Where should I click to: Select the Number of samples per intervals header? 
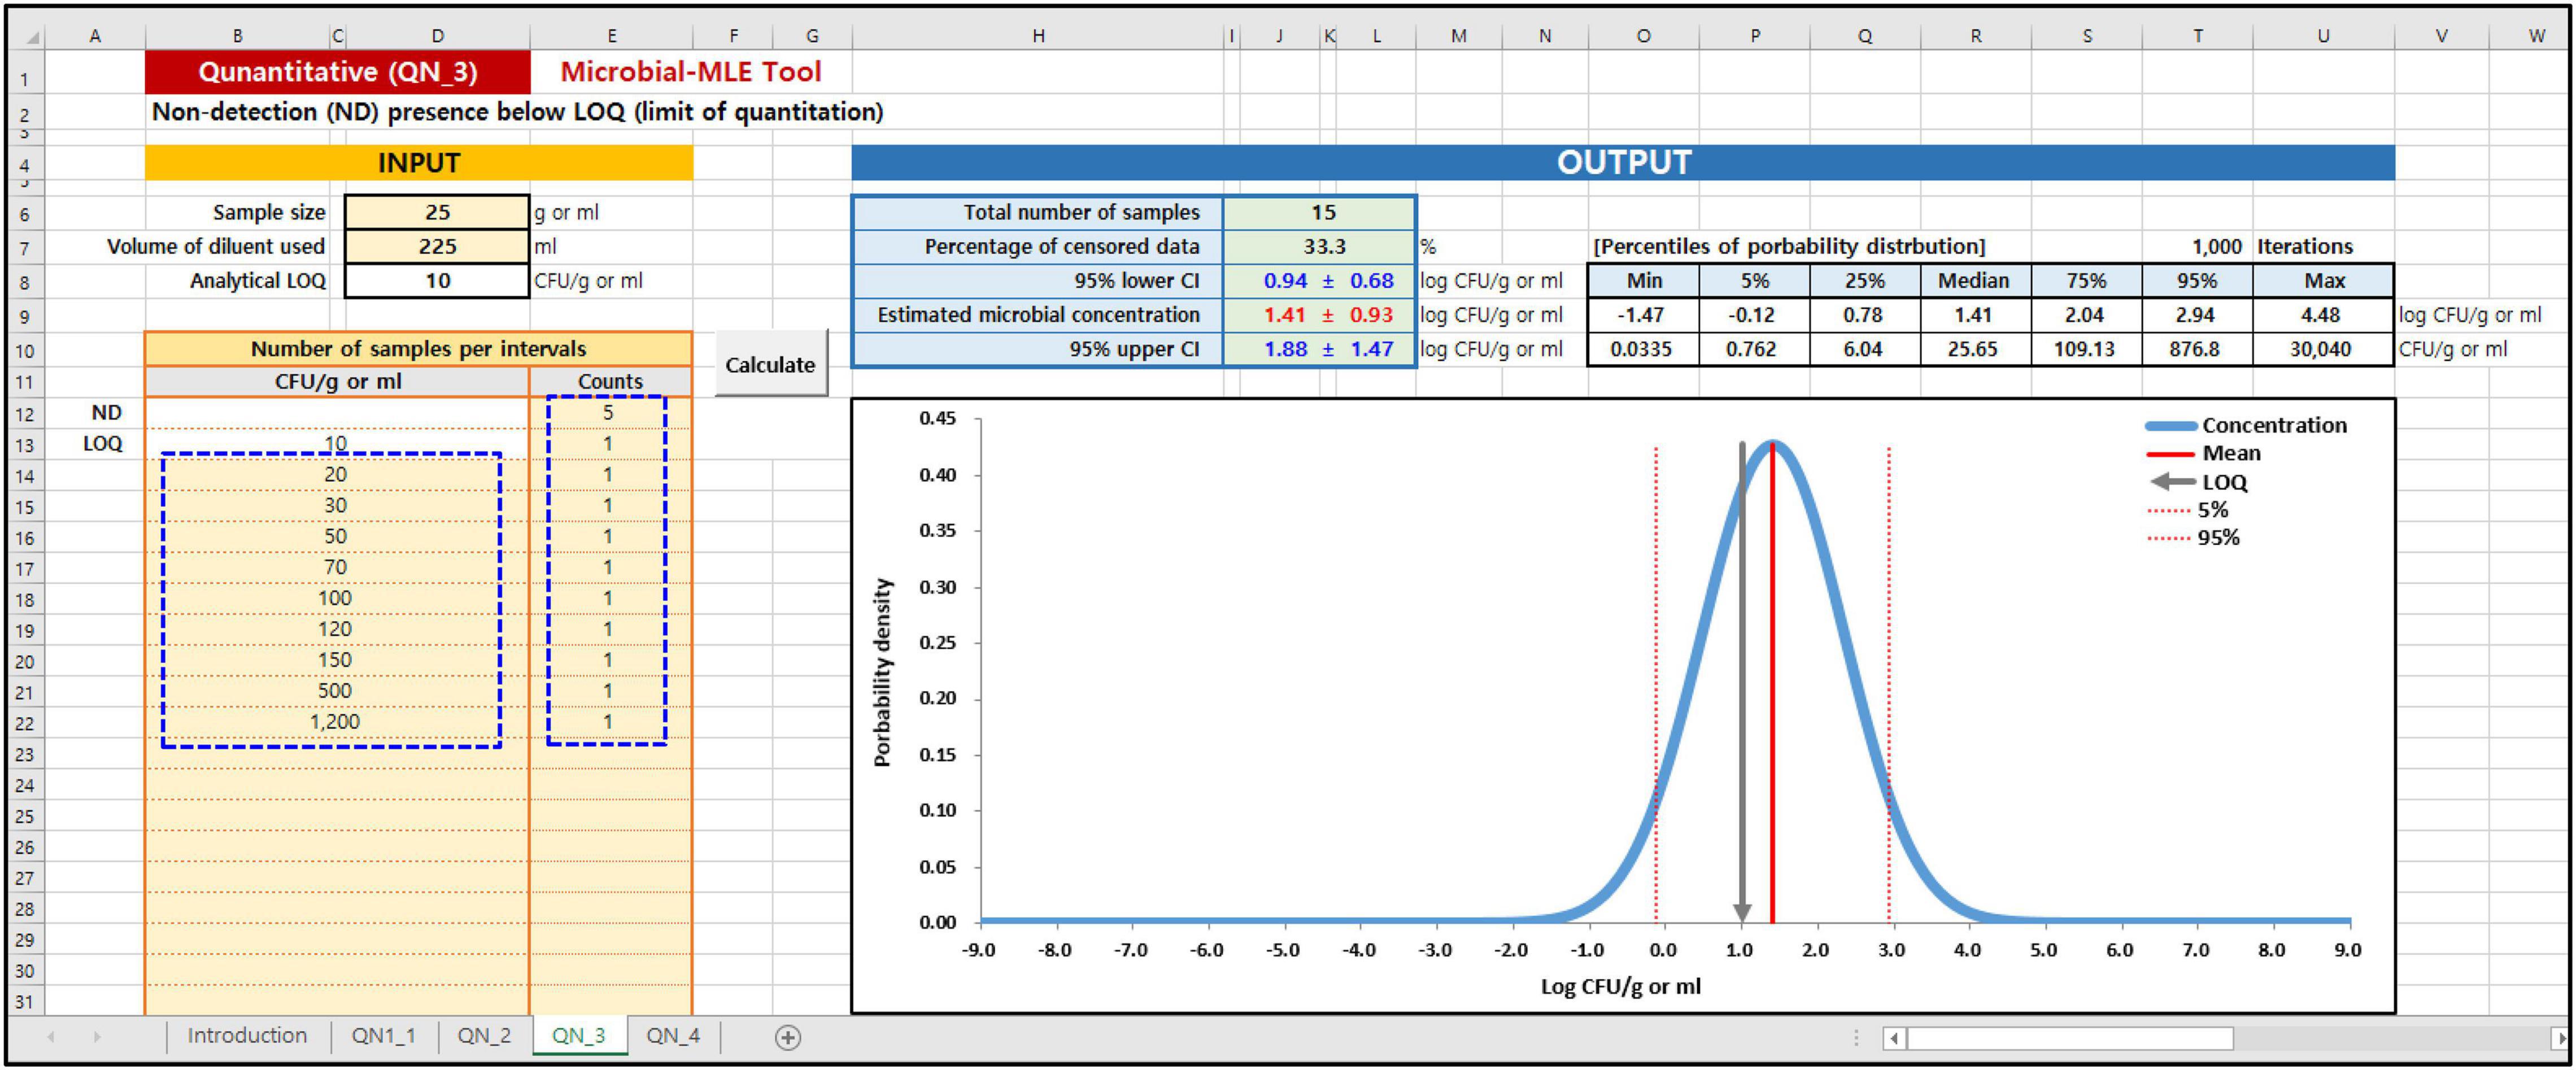point(418,349)
